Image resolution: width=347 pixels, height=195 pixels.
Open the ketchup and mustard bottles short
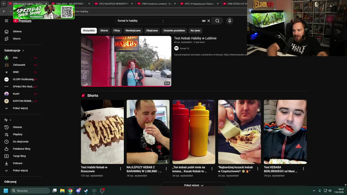194,132
